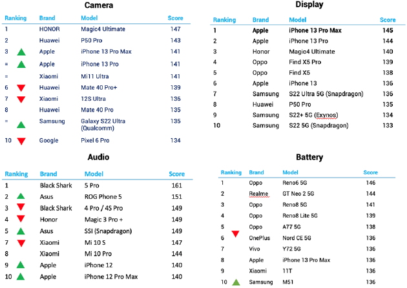Click red arrow beside OnePlus Nord CE 5G
The height and width of the screenshot is (288, 407).
pyautogui.click(x=235, y=235)
